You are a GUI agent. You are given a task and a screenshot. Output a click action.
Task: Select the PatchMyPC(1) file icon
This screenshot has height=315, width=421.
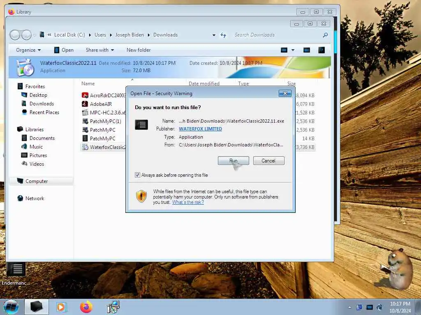85,121
